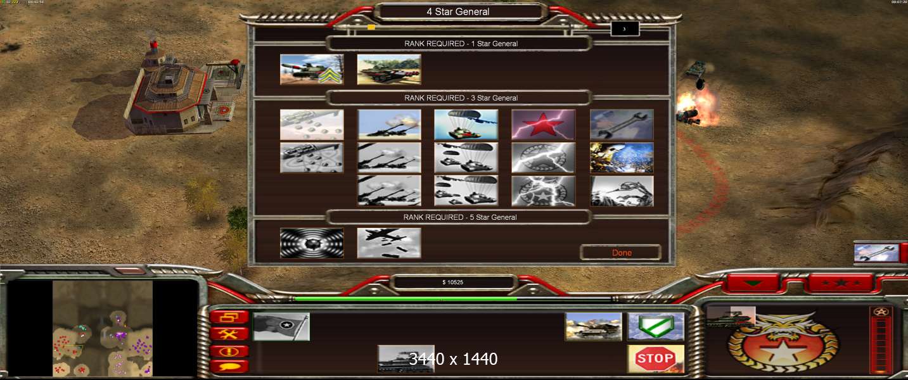The width and height of the screenshot is (908, 380).
Task: Select the Carpet Bomb bomber power
Action: 389,243
